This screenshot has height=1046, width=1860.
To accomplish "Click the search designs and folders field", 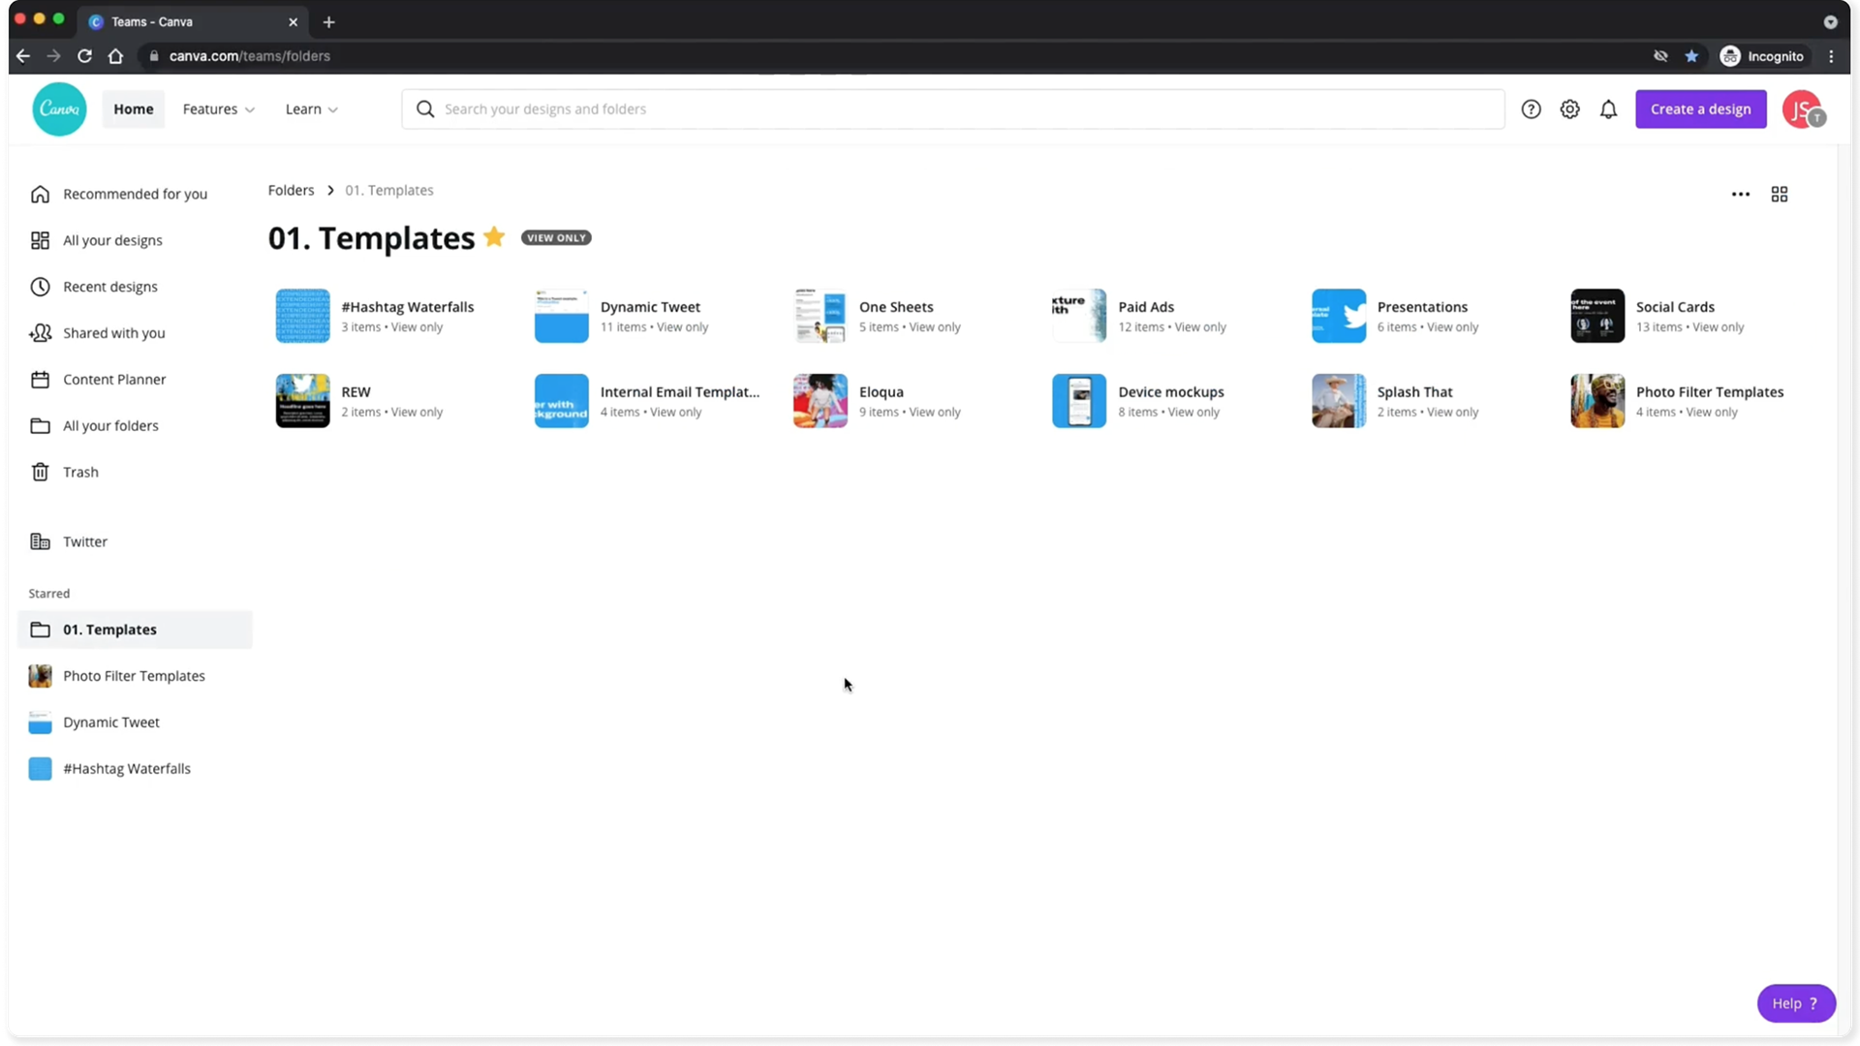I will 952,109.
